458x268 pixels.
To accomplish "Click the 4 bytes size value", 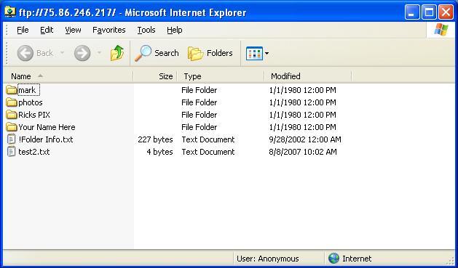I will [159, 152].
